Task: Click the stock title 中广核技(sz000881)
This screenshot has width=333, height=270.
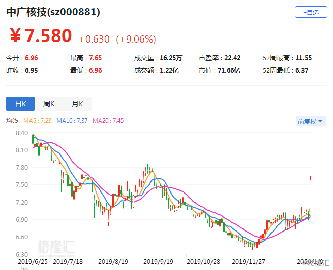Action: click(53, 12)
